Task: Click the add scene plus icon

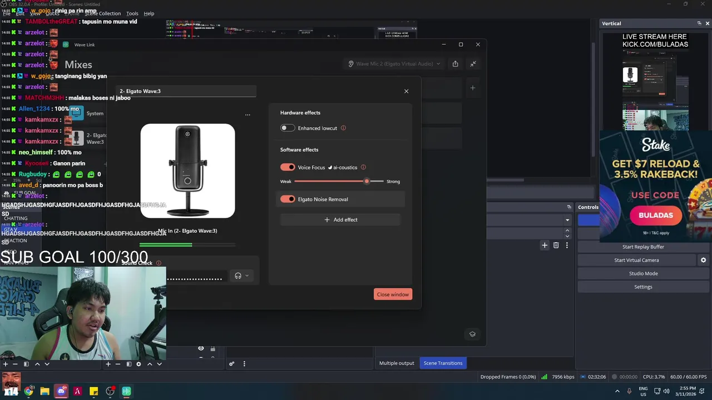Action: point(5,364)
